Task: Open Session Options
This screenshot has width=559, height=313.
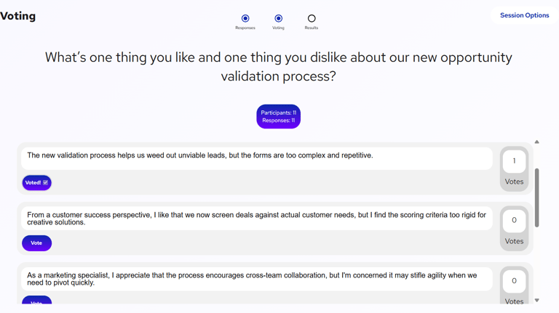Action: click(524, 15)
